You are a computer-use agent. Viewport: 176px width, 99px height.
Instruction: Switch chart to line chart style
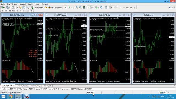(73, 7)
